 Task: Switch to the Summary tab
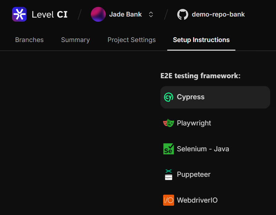click(x=75, y=40)
